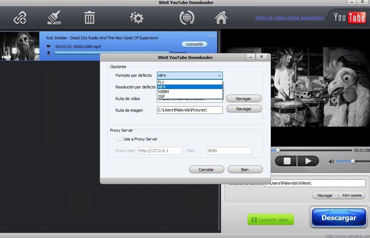The height and width of the screenshot is (238, 370).
Task: Go to the home page icon
Action: click(221, 18)
